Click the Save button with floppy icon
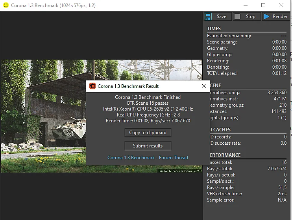This screenshot has height=220, width=292. [x=218, y=16]
